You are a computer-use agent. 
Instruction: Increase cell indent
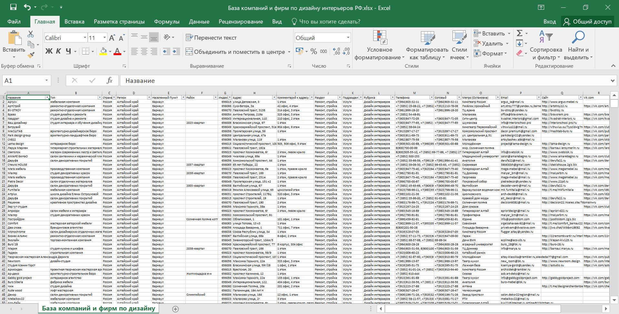point(176,51)
